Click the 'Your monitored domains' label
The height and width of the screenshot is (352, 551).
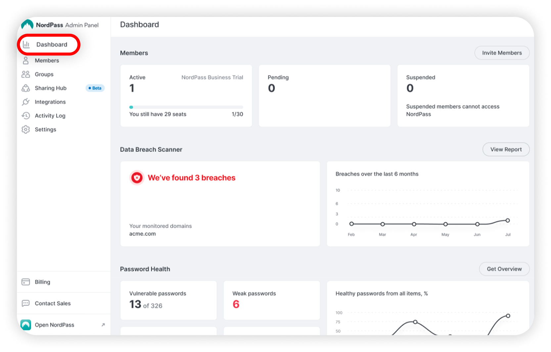[x=161, y=226]
